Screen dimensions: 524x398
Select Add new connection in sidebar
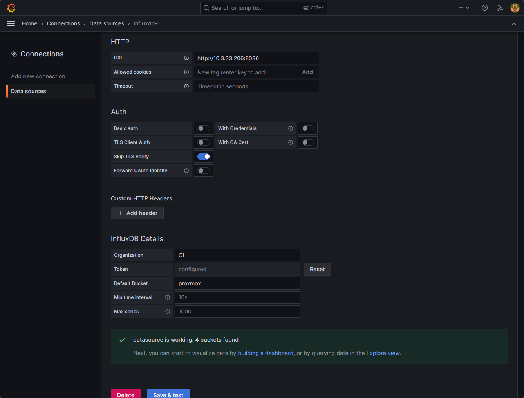[38, 76]
